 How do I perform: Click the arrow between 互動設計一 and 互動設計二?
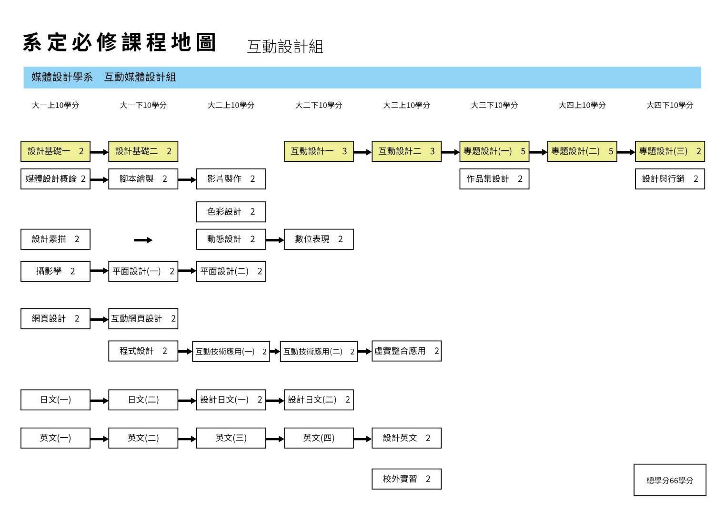point(362,152)
